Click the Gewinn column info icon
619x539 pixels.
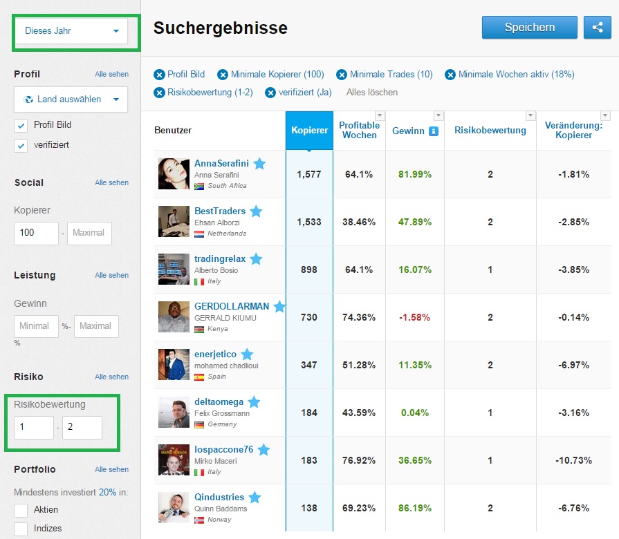click(434, 131)
